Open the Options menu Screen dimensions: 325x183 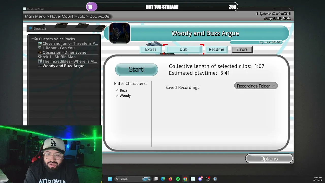[269, 159]
